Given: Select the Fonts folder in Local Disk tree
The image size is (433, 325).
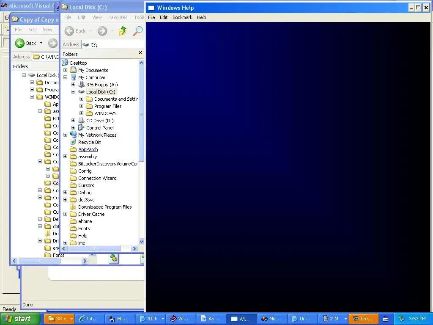Looking at the screenshot, I should [84, 228].
